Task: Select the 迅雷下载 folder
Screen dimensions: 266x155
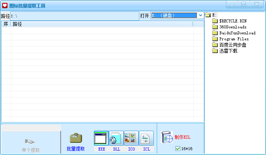Action: click(x=228, y=51)
